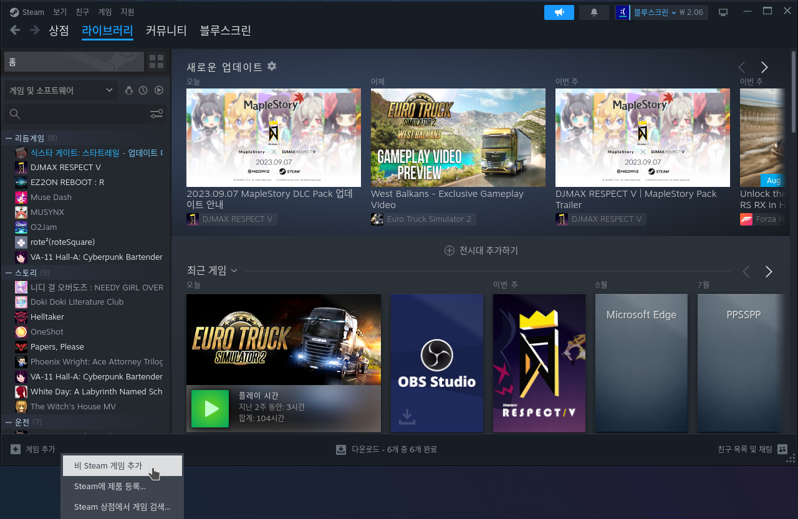Image resolution: width=798 pixels, height=519 pixels.
Task: Click DJMAX RESPECT V sidebar icon
Action: point(21,168)
